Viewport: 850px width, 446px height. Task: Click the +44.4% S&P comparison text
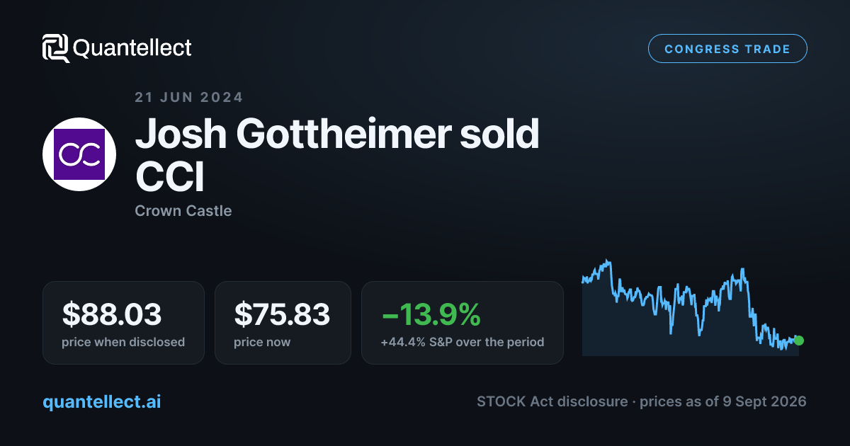coord(463,342)
